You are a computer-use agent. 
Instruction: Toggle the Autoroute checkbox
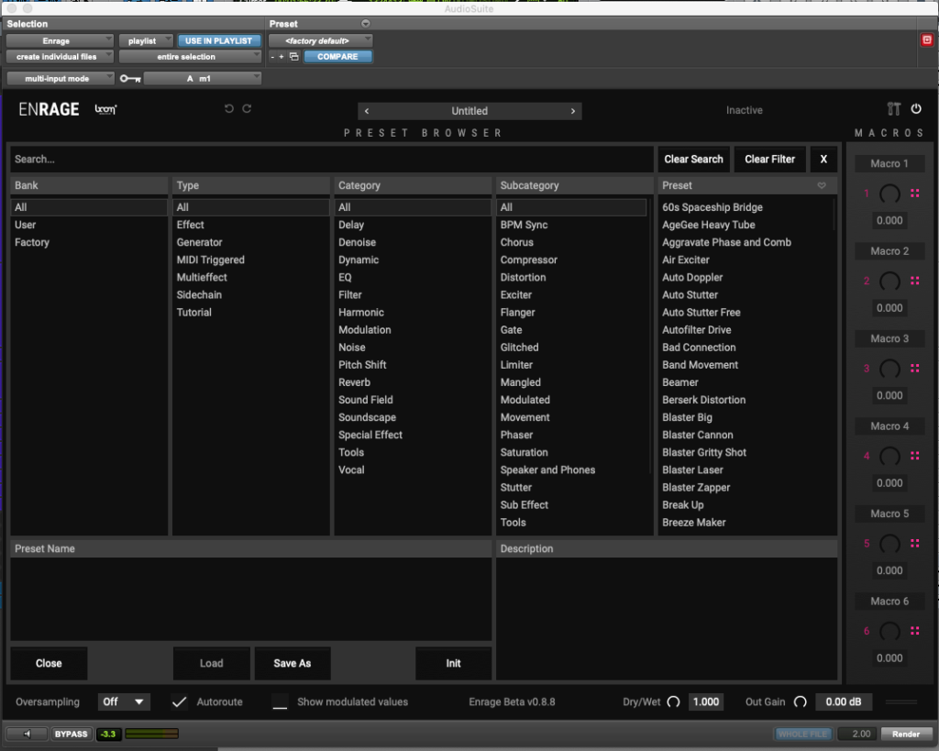tap(179, 701)
